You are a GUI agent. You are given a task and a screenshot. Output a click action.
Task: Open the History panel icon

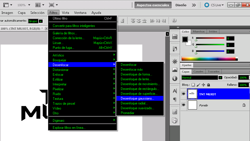pos(175,49)
